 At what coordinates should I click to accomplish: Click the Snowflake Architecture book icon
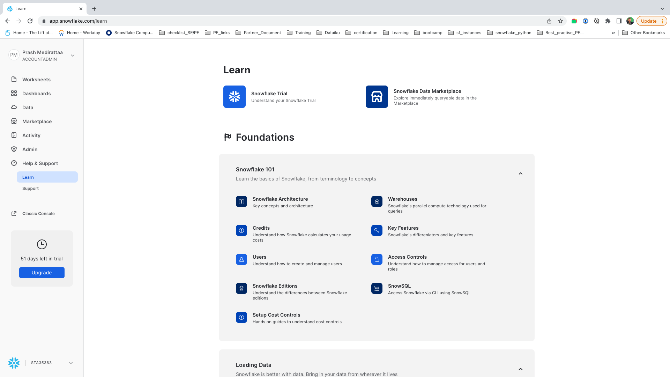pyautogui.click(x=241, y=201)
